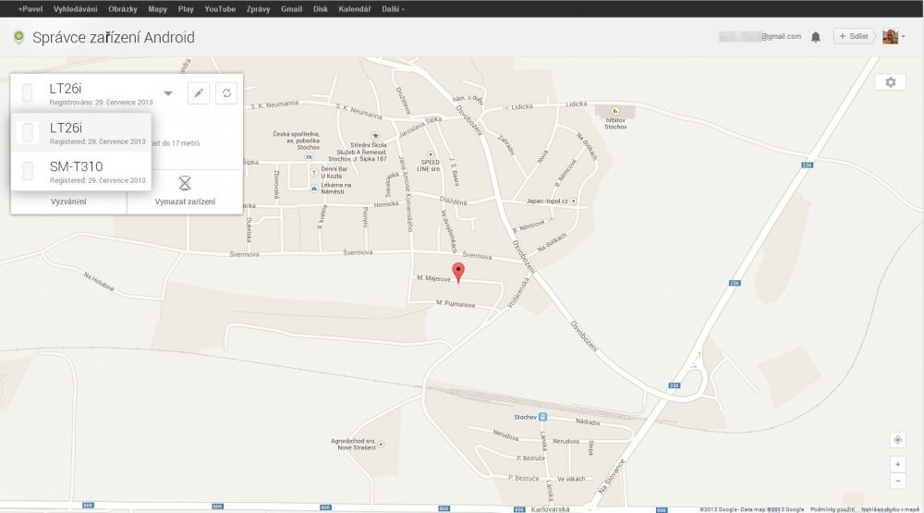Open Obrázky in the top bar
This screenshot has width=924, height=513.
[123, 9]
